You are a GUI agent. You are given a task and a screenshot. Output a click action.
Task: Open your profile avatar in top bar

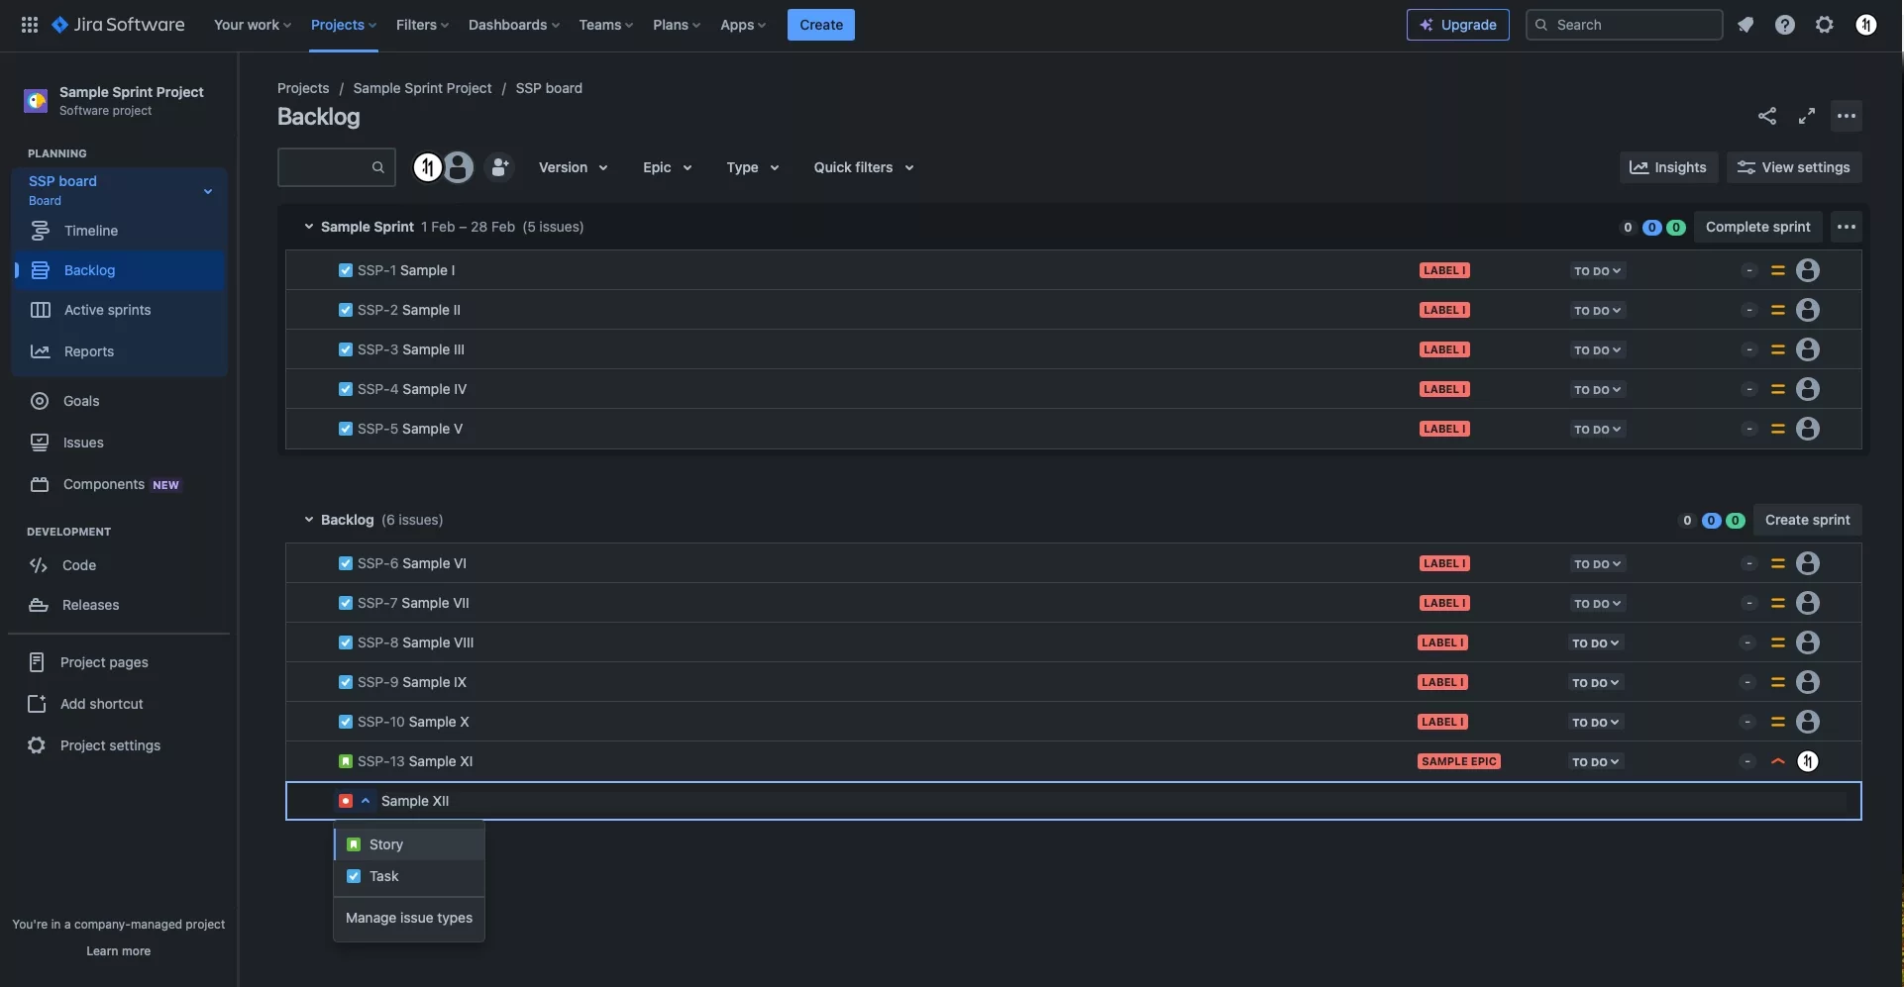(1866, 25)
